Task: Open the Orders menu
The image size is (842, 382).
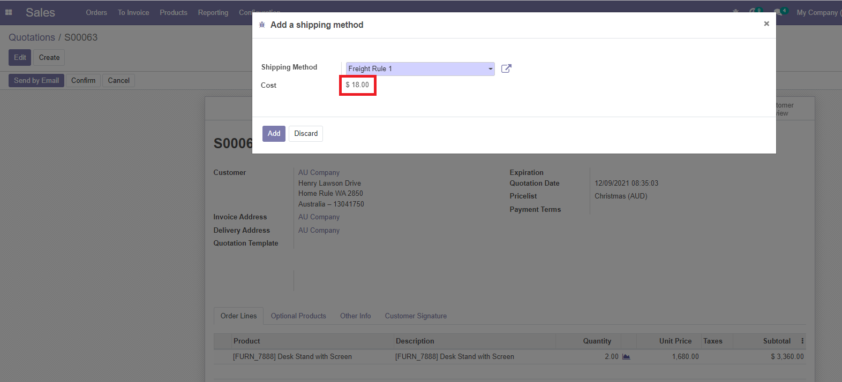Action: coord(96,12)
